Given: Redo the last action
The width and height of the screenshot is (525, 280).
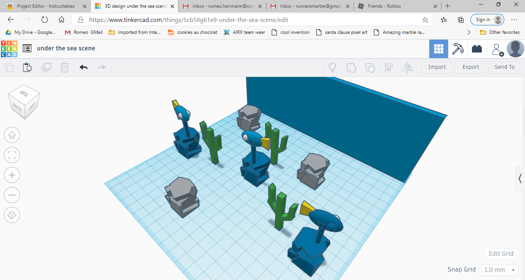Looking at the screenshot, I should pos(101,67).
